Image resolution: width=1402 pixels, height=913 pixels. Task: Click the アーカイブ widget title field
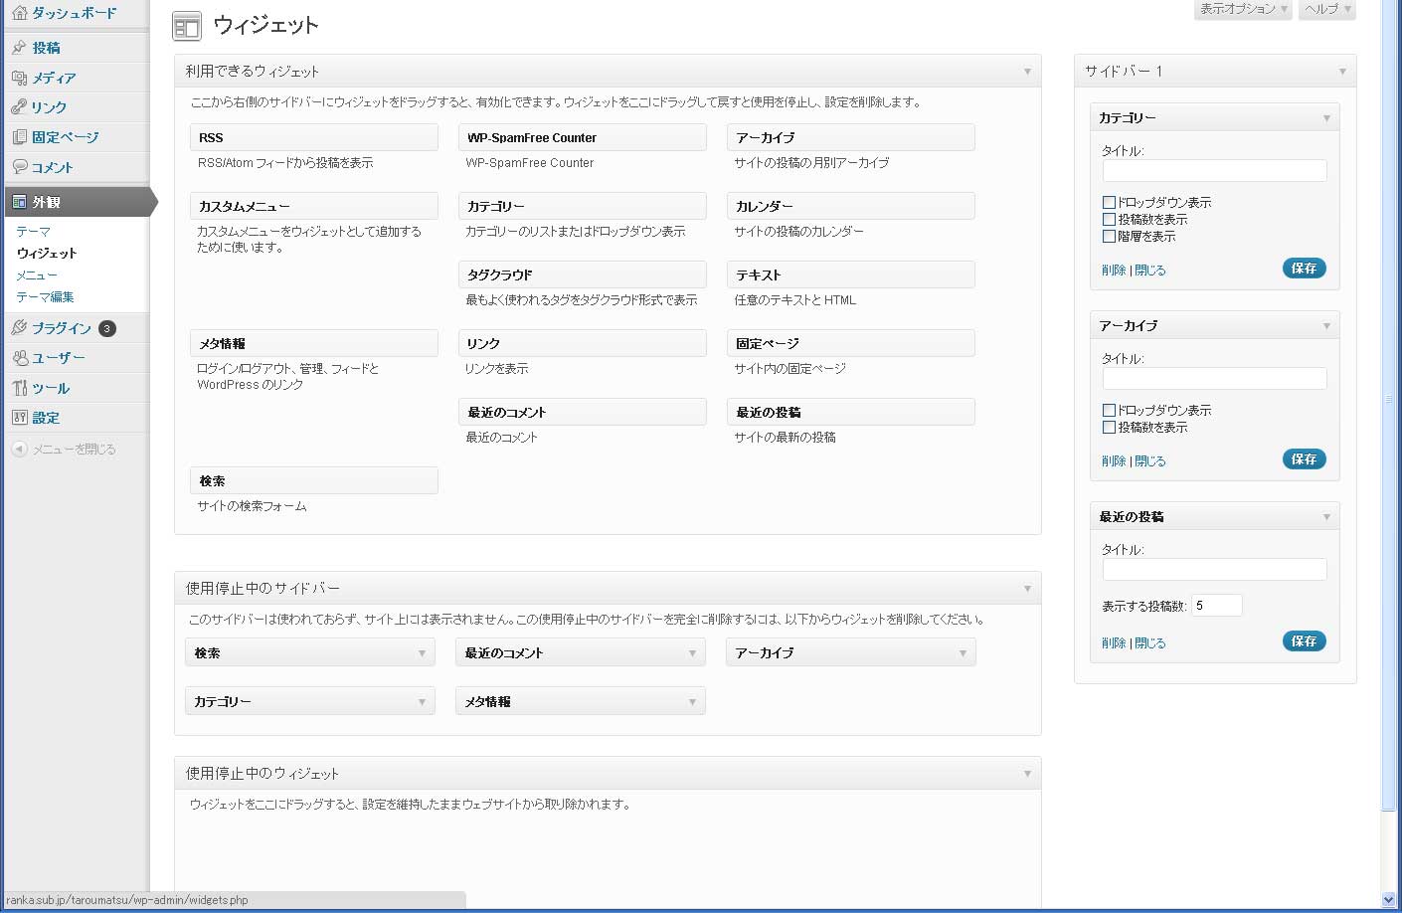click(1214, 378)
